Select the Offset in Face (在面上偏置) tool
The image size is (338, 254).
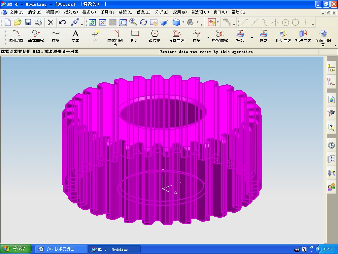pos(323,38)
